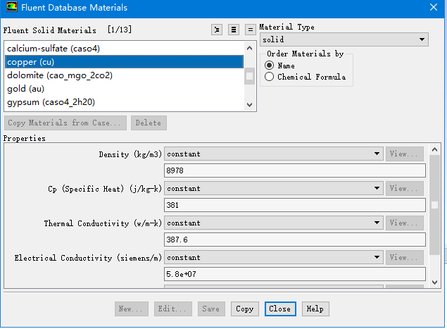Image resolution: width=447 pixels, height=329 pixels.
Task: Click the Properties panel scroll-up arrow
Action: pos(434,149)
